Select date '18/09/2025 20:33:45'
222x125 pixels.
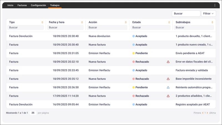tap(66, 70)
